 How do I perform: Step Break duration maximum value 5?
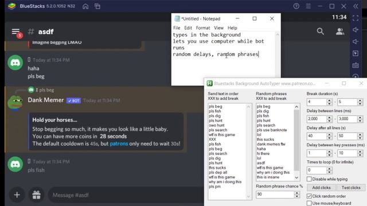(x=360, y=102)
